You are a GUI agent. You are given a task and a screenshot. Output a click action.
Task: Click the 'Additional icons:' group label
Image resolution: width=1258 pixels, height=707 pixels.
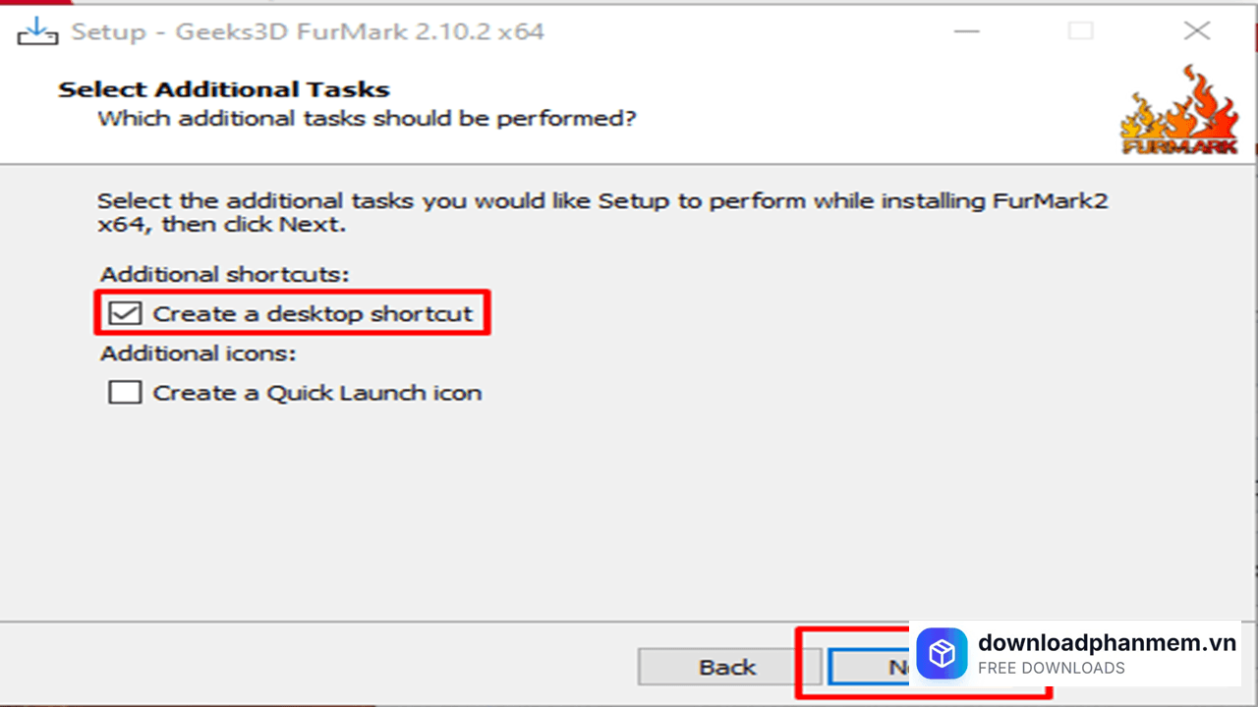click(198, 353)
